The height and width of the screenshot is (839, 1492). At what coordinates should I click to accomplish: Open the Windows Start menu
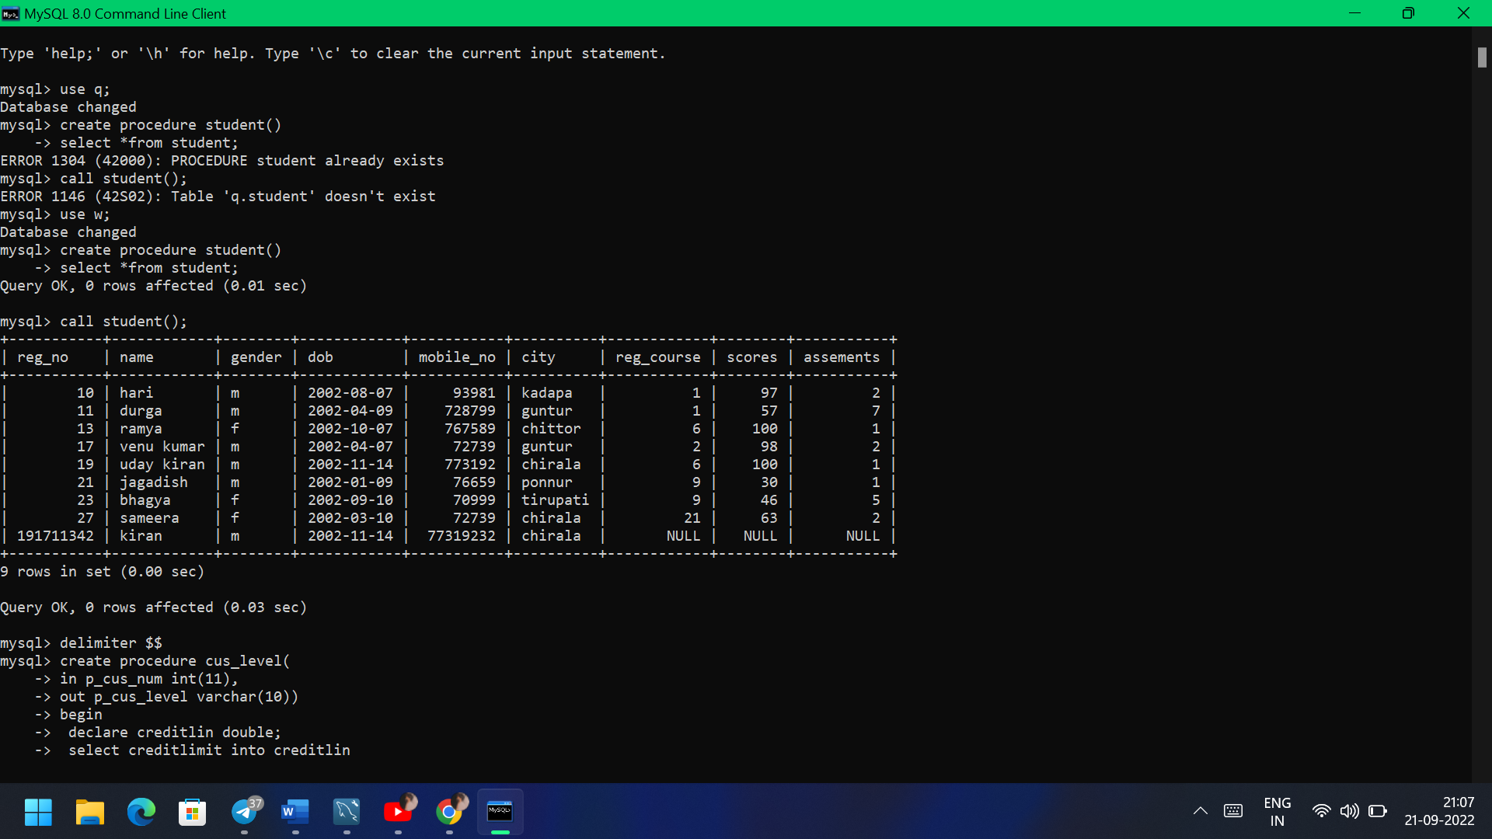37,812
